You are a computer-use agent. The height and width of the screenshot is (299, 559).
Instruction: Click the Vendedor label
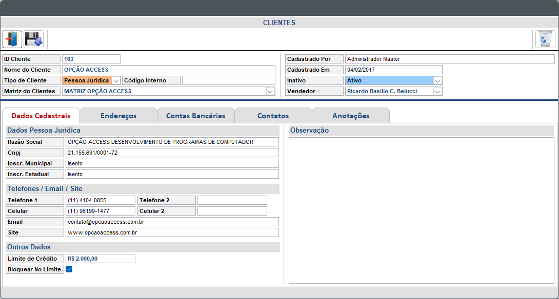314,92
